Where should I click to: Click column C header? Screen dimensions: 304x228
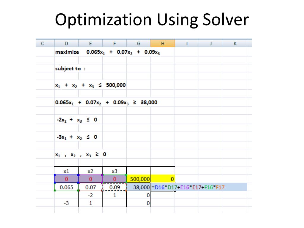pyautogui.click(x=42, y=43)
